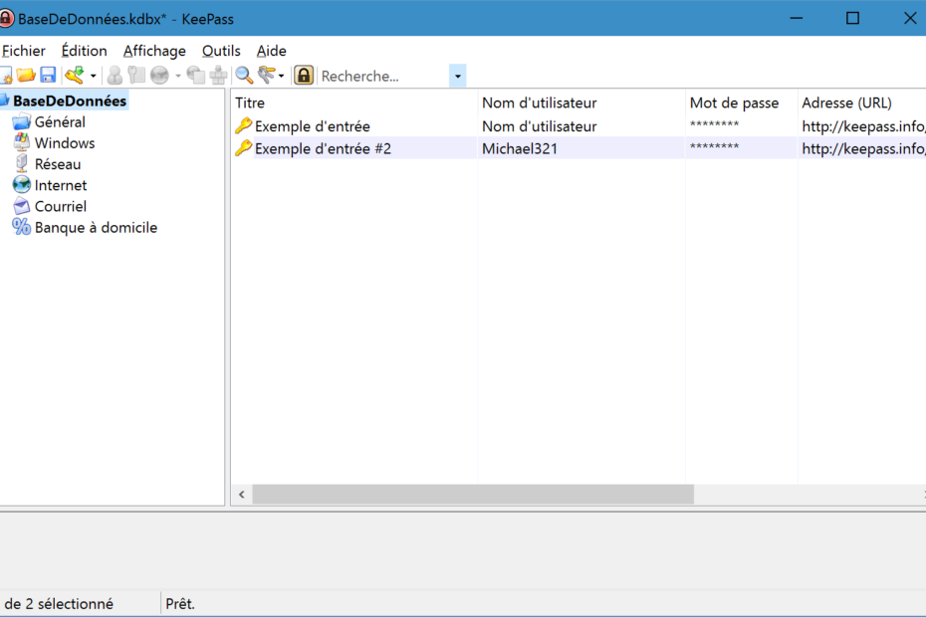This screenshot has width=926, height=617.
Task: Click the selected-count status bar text
Action: pyautogui.click(x=58, y=604)
